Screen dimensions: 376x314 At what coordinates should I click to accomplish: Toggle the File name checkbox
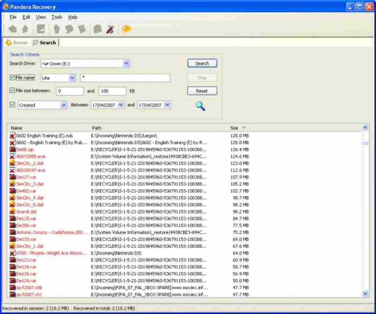pyautogui.click(x=12, y=77)
